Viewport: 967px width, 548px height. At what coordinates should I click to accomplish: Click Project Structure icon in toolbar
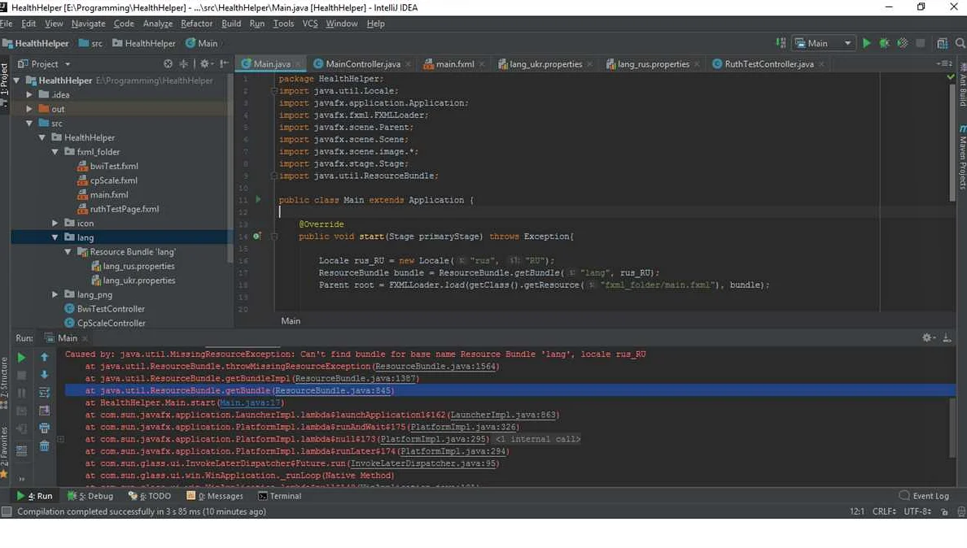click(942, 42)
